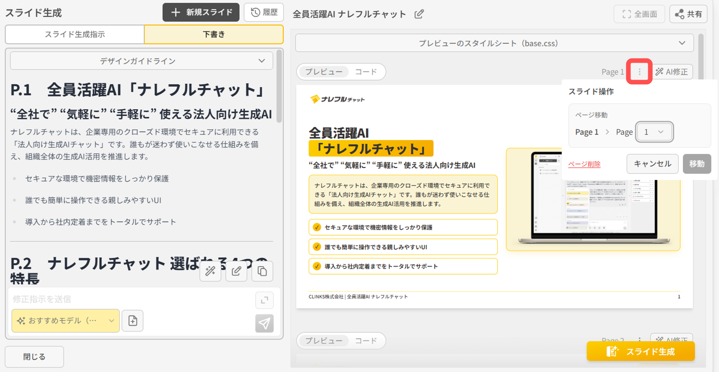Click the 共有 share button

689,14
